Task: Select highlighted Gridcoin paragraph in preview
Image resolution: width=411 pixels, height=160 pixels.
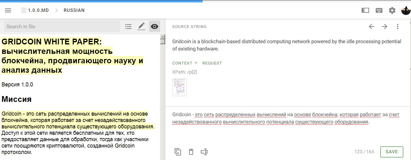Action: [x=78, y=120]
